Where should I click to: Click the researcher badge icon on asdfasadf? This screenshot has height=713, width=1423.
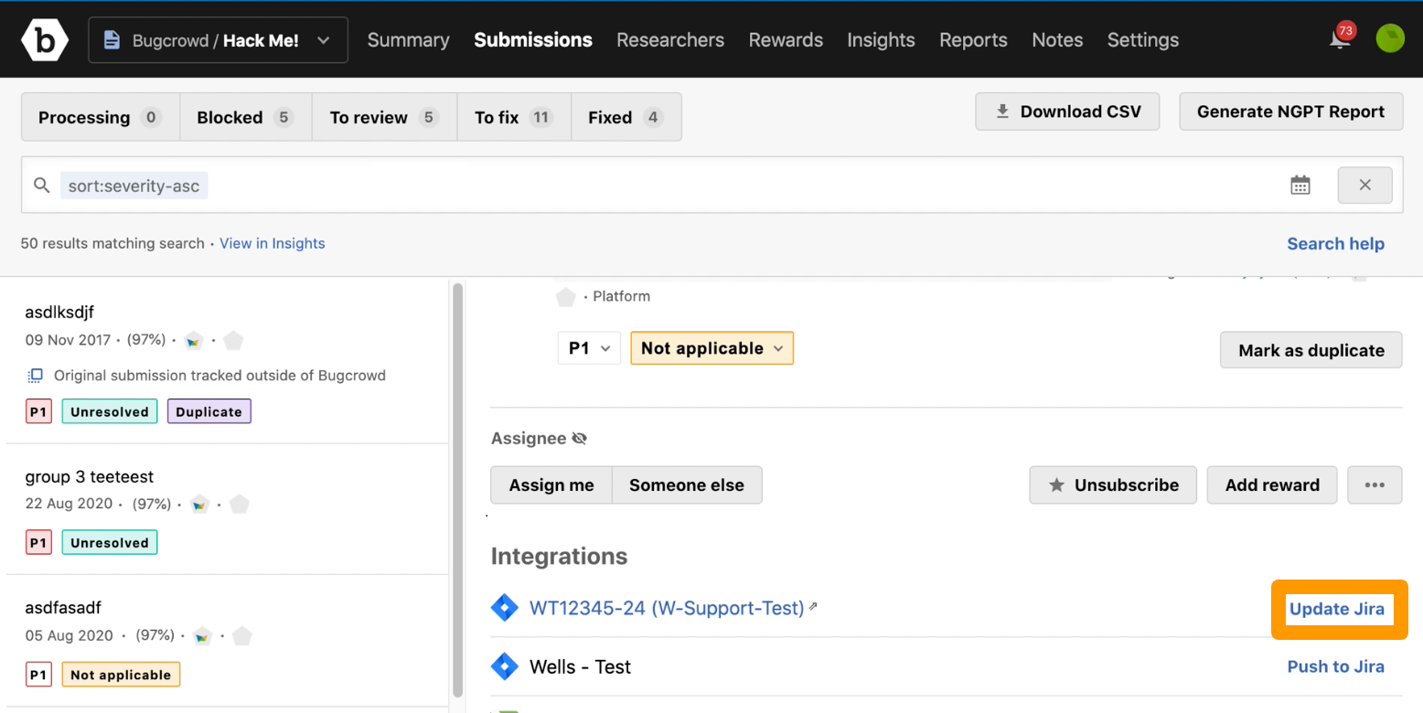point(202,635)
